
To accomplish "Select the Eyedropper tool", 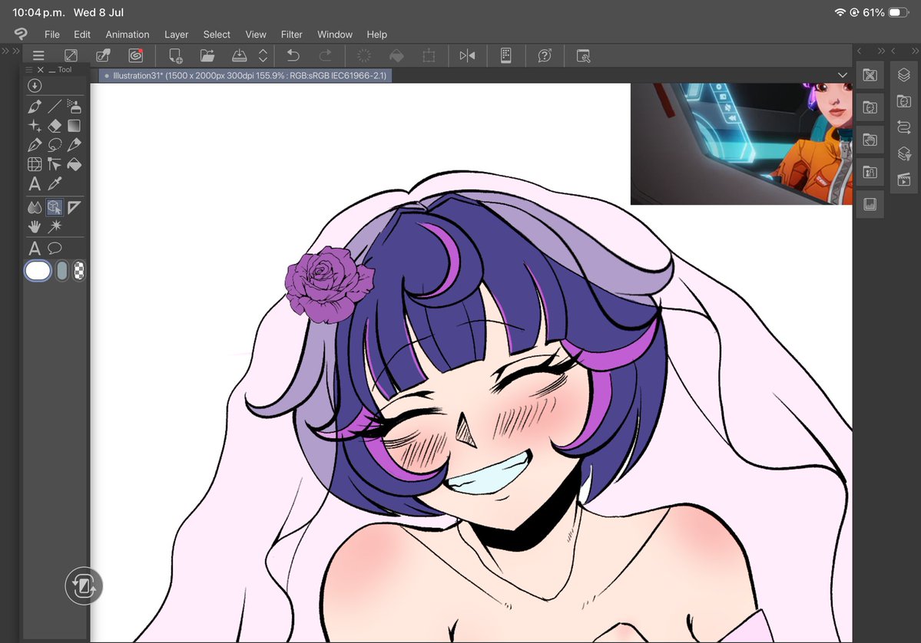I will tap(55, 184).
